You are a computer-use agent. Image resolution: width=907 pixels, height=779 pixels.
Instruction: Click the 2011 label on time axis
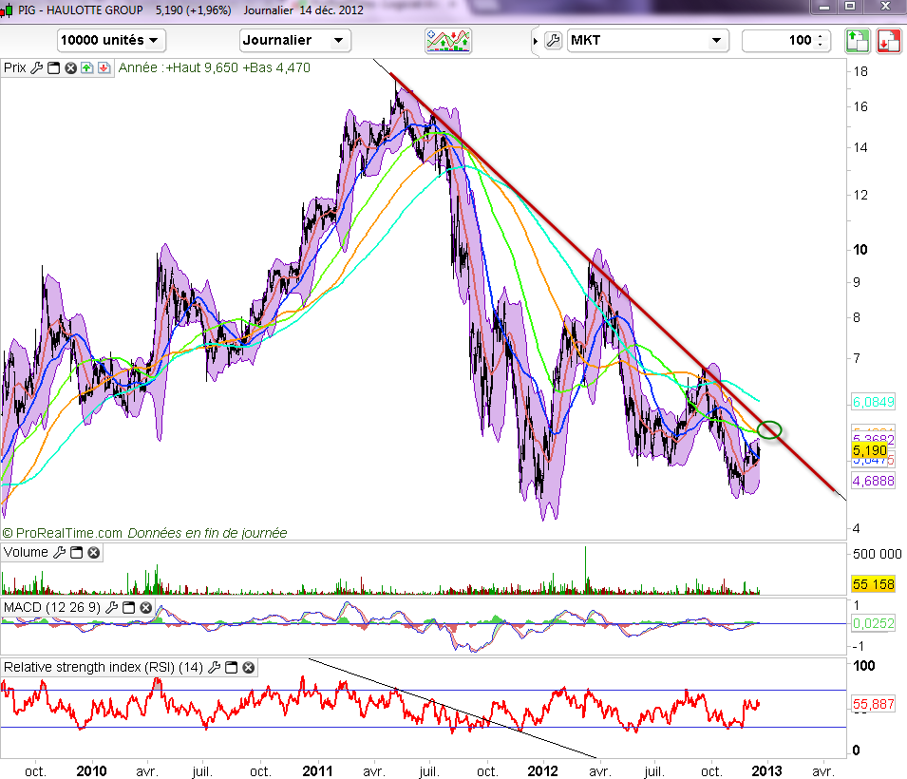point(317,770)
